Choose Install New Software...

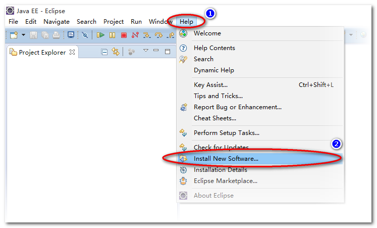click(x=260, y=158)
